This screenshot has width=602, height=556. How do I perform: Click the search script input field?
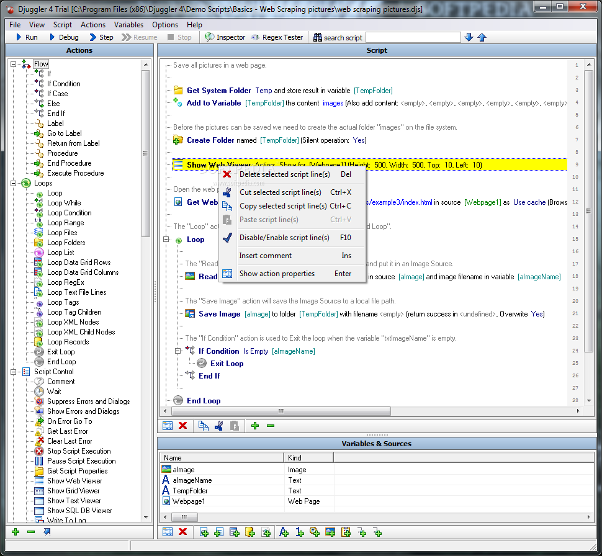[413, 37]
